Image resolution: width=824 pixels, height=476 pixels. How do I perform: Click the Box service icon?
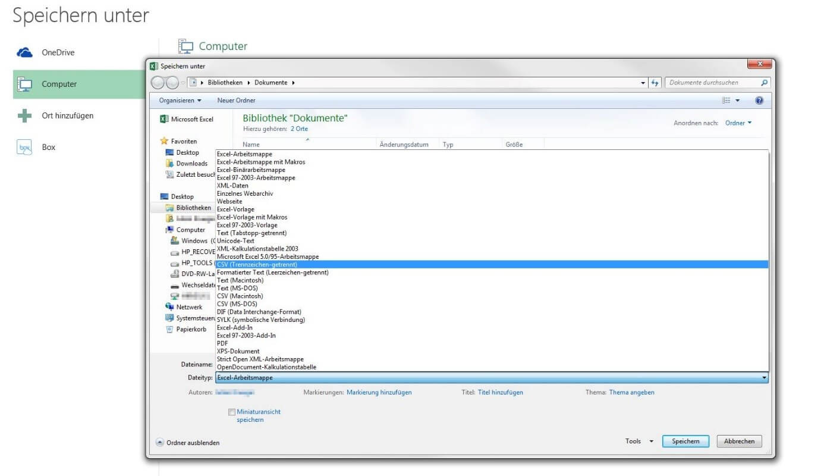[x=24, y=147]
